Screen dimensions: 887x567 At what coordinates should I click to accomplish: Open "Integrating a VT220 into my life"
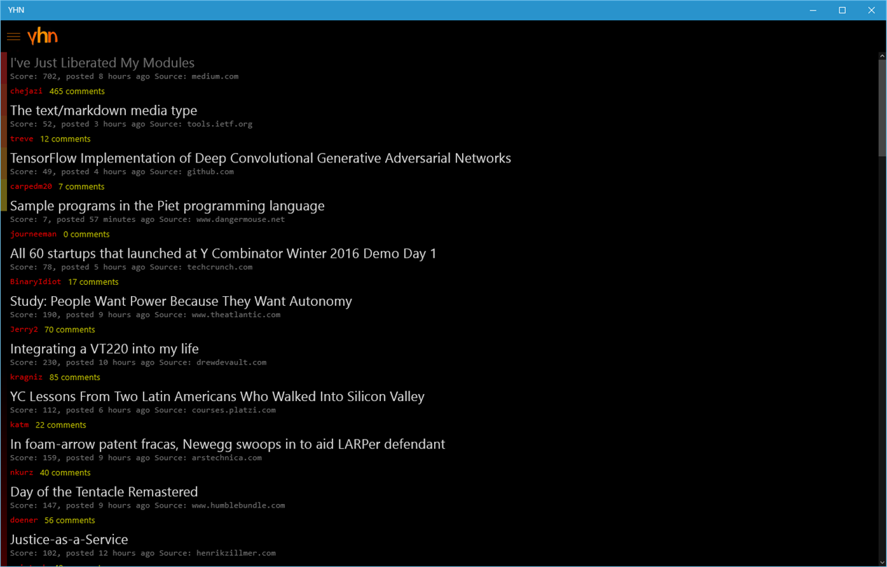(x=104, y=348)
